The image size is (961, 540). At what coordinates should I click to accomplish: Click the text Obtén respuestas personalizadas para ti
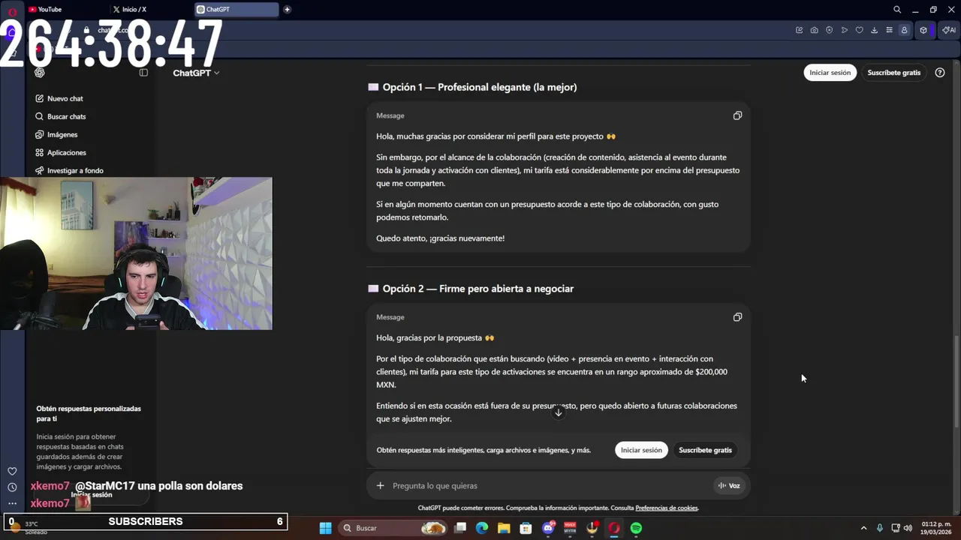89,413
